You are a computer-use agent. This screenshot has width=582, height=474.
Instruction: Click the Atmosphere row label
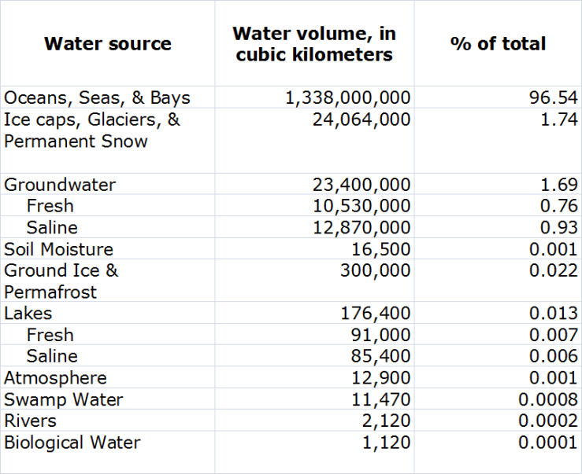point(55,378)
